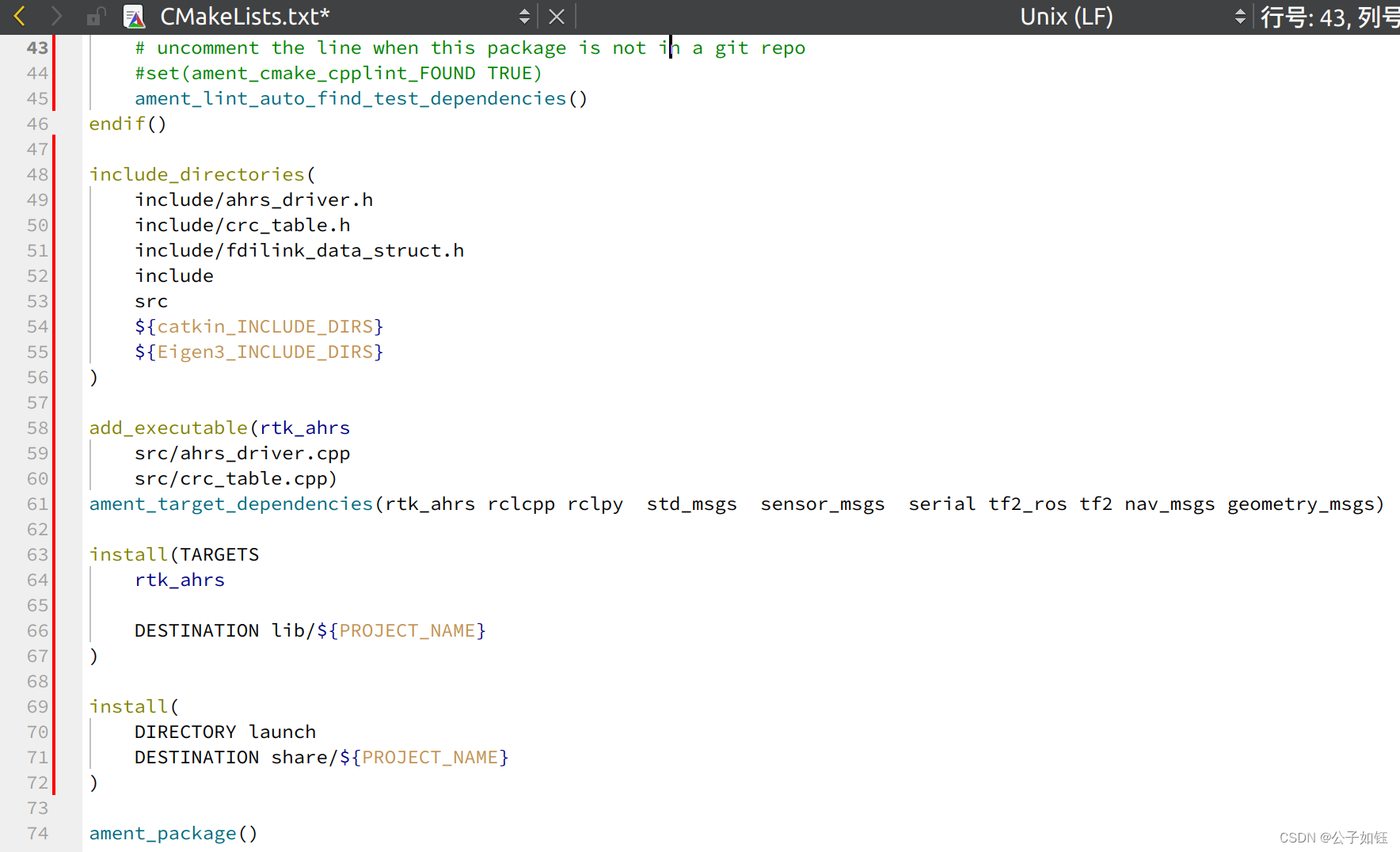Click line number 74 in gutter

coord(37,833)
